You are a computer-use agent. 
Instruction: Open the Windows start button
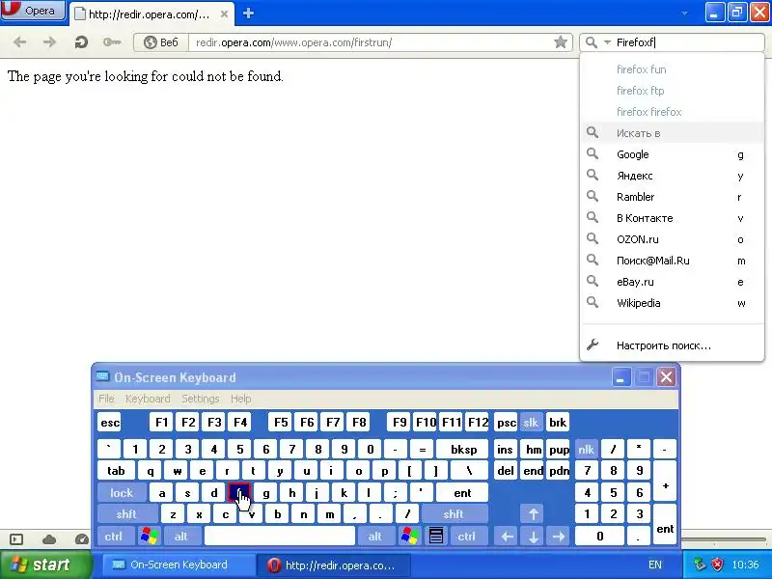[46, 565]
